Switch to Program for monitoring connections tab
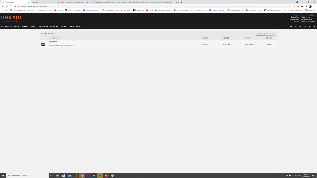Viewport: 317px width, 178px height. (75, 2)
